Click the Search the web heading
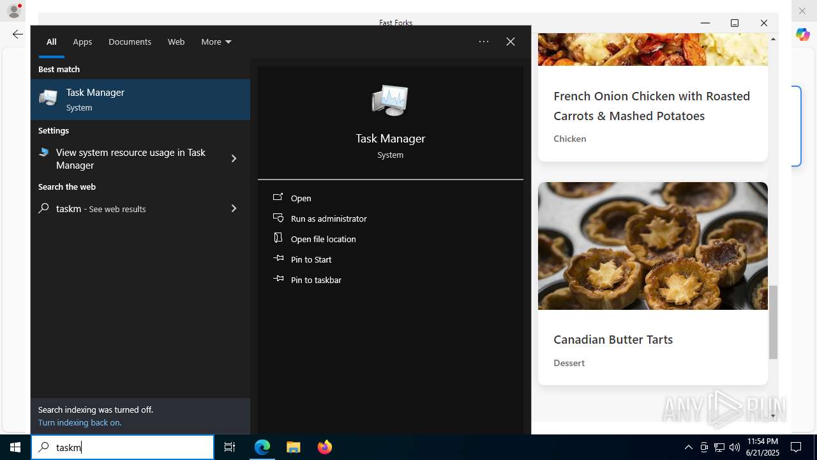Viewport: 817px width, 460px height. coord(67,187)
